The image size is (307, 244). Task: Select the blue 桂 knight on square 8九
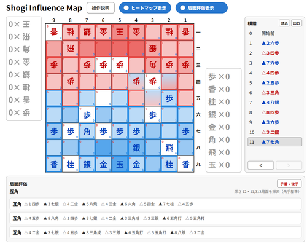tap(71, 164)
